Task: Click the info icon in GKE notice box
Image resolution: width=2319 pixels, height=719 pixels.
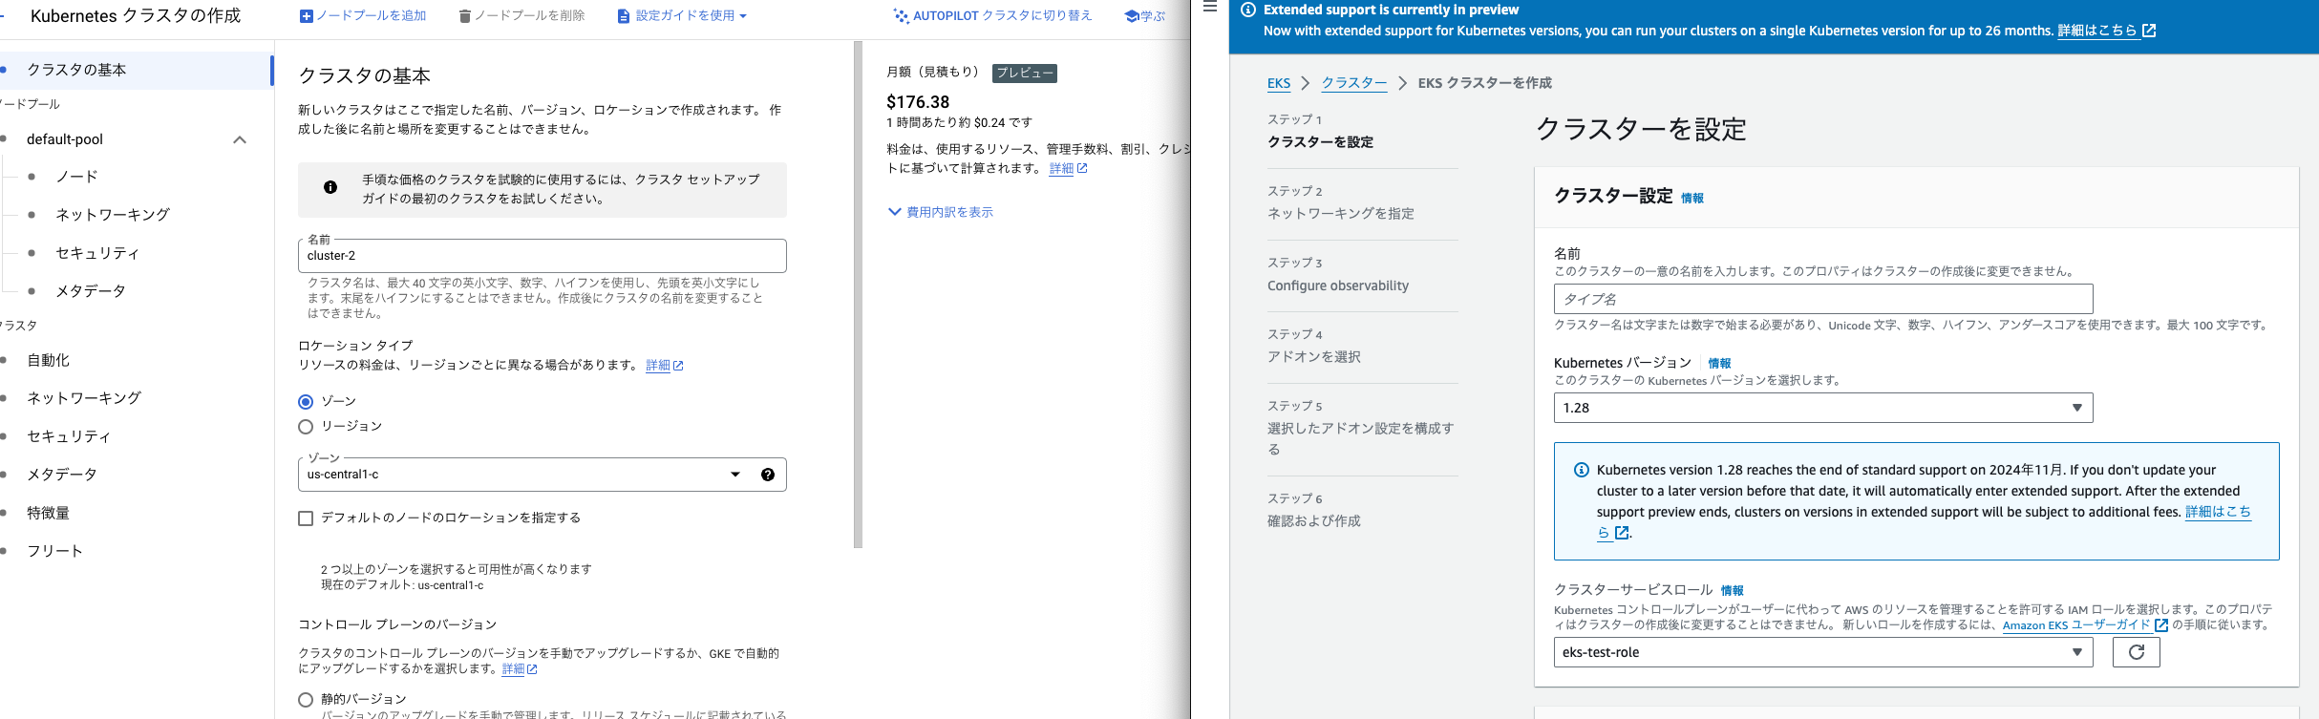Action: 330,188
